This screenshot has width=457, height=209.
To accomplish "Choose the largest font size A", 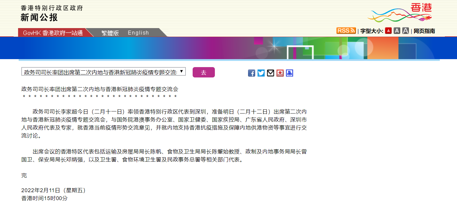I will click(x=405, y=31).
